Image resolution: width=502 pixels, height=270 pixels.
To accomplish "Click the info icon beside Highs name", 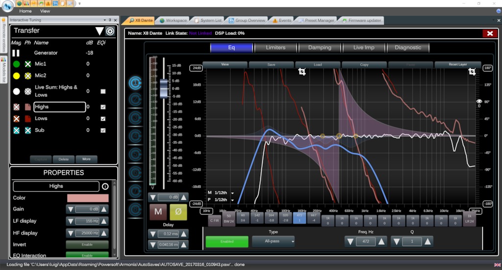I will pos(105,187).
